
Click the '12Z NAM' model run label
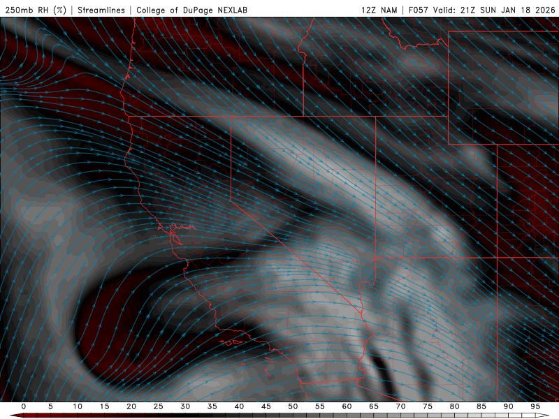click(379, 10)
